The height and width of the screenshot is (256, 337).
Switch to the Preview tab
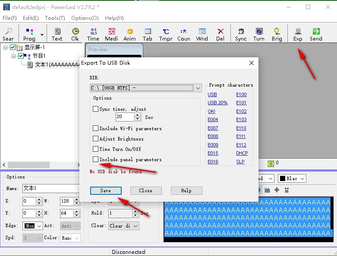[114, 50]
